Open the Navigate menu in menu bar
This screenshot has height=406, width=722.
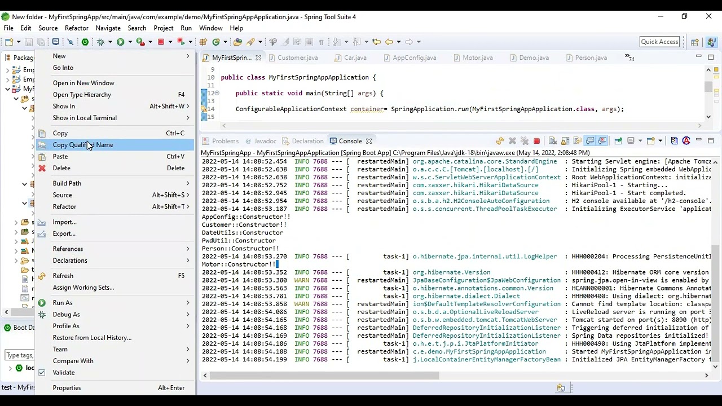tap(108, 28)
